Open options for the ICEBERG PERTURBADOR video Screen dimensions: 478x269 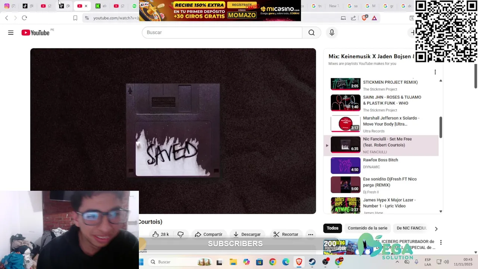click(x=441, y=242)
